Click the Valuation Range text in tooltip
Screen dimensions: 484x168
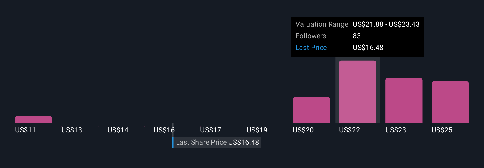(x=322, y=24)
